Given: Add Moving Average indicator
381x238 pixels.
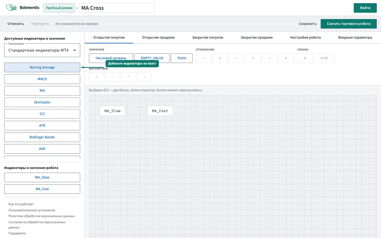Looking at the screenshot, I should tap(42, 67).
